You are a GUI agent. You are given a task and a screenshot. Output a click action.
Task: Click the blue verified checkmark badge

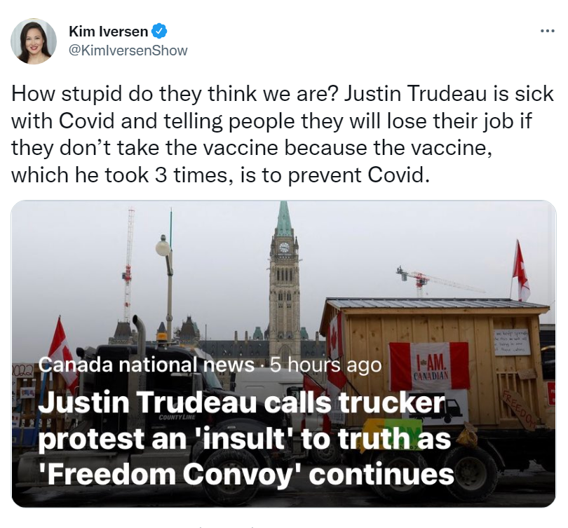coord(159,32)
